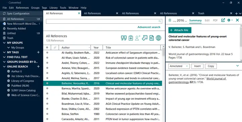Click the Sync Configuration icon

(4, 14)
